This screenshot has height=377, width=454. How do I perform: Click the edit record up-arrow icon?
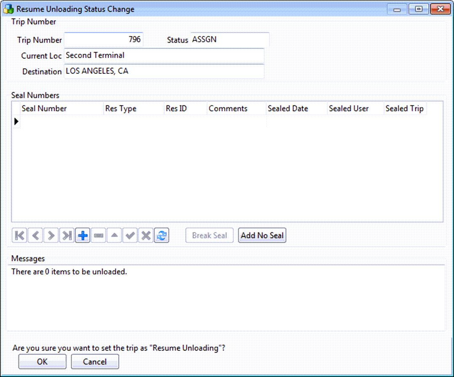pyautogui.click(x=114, y=235)
